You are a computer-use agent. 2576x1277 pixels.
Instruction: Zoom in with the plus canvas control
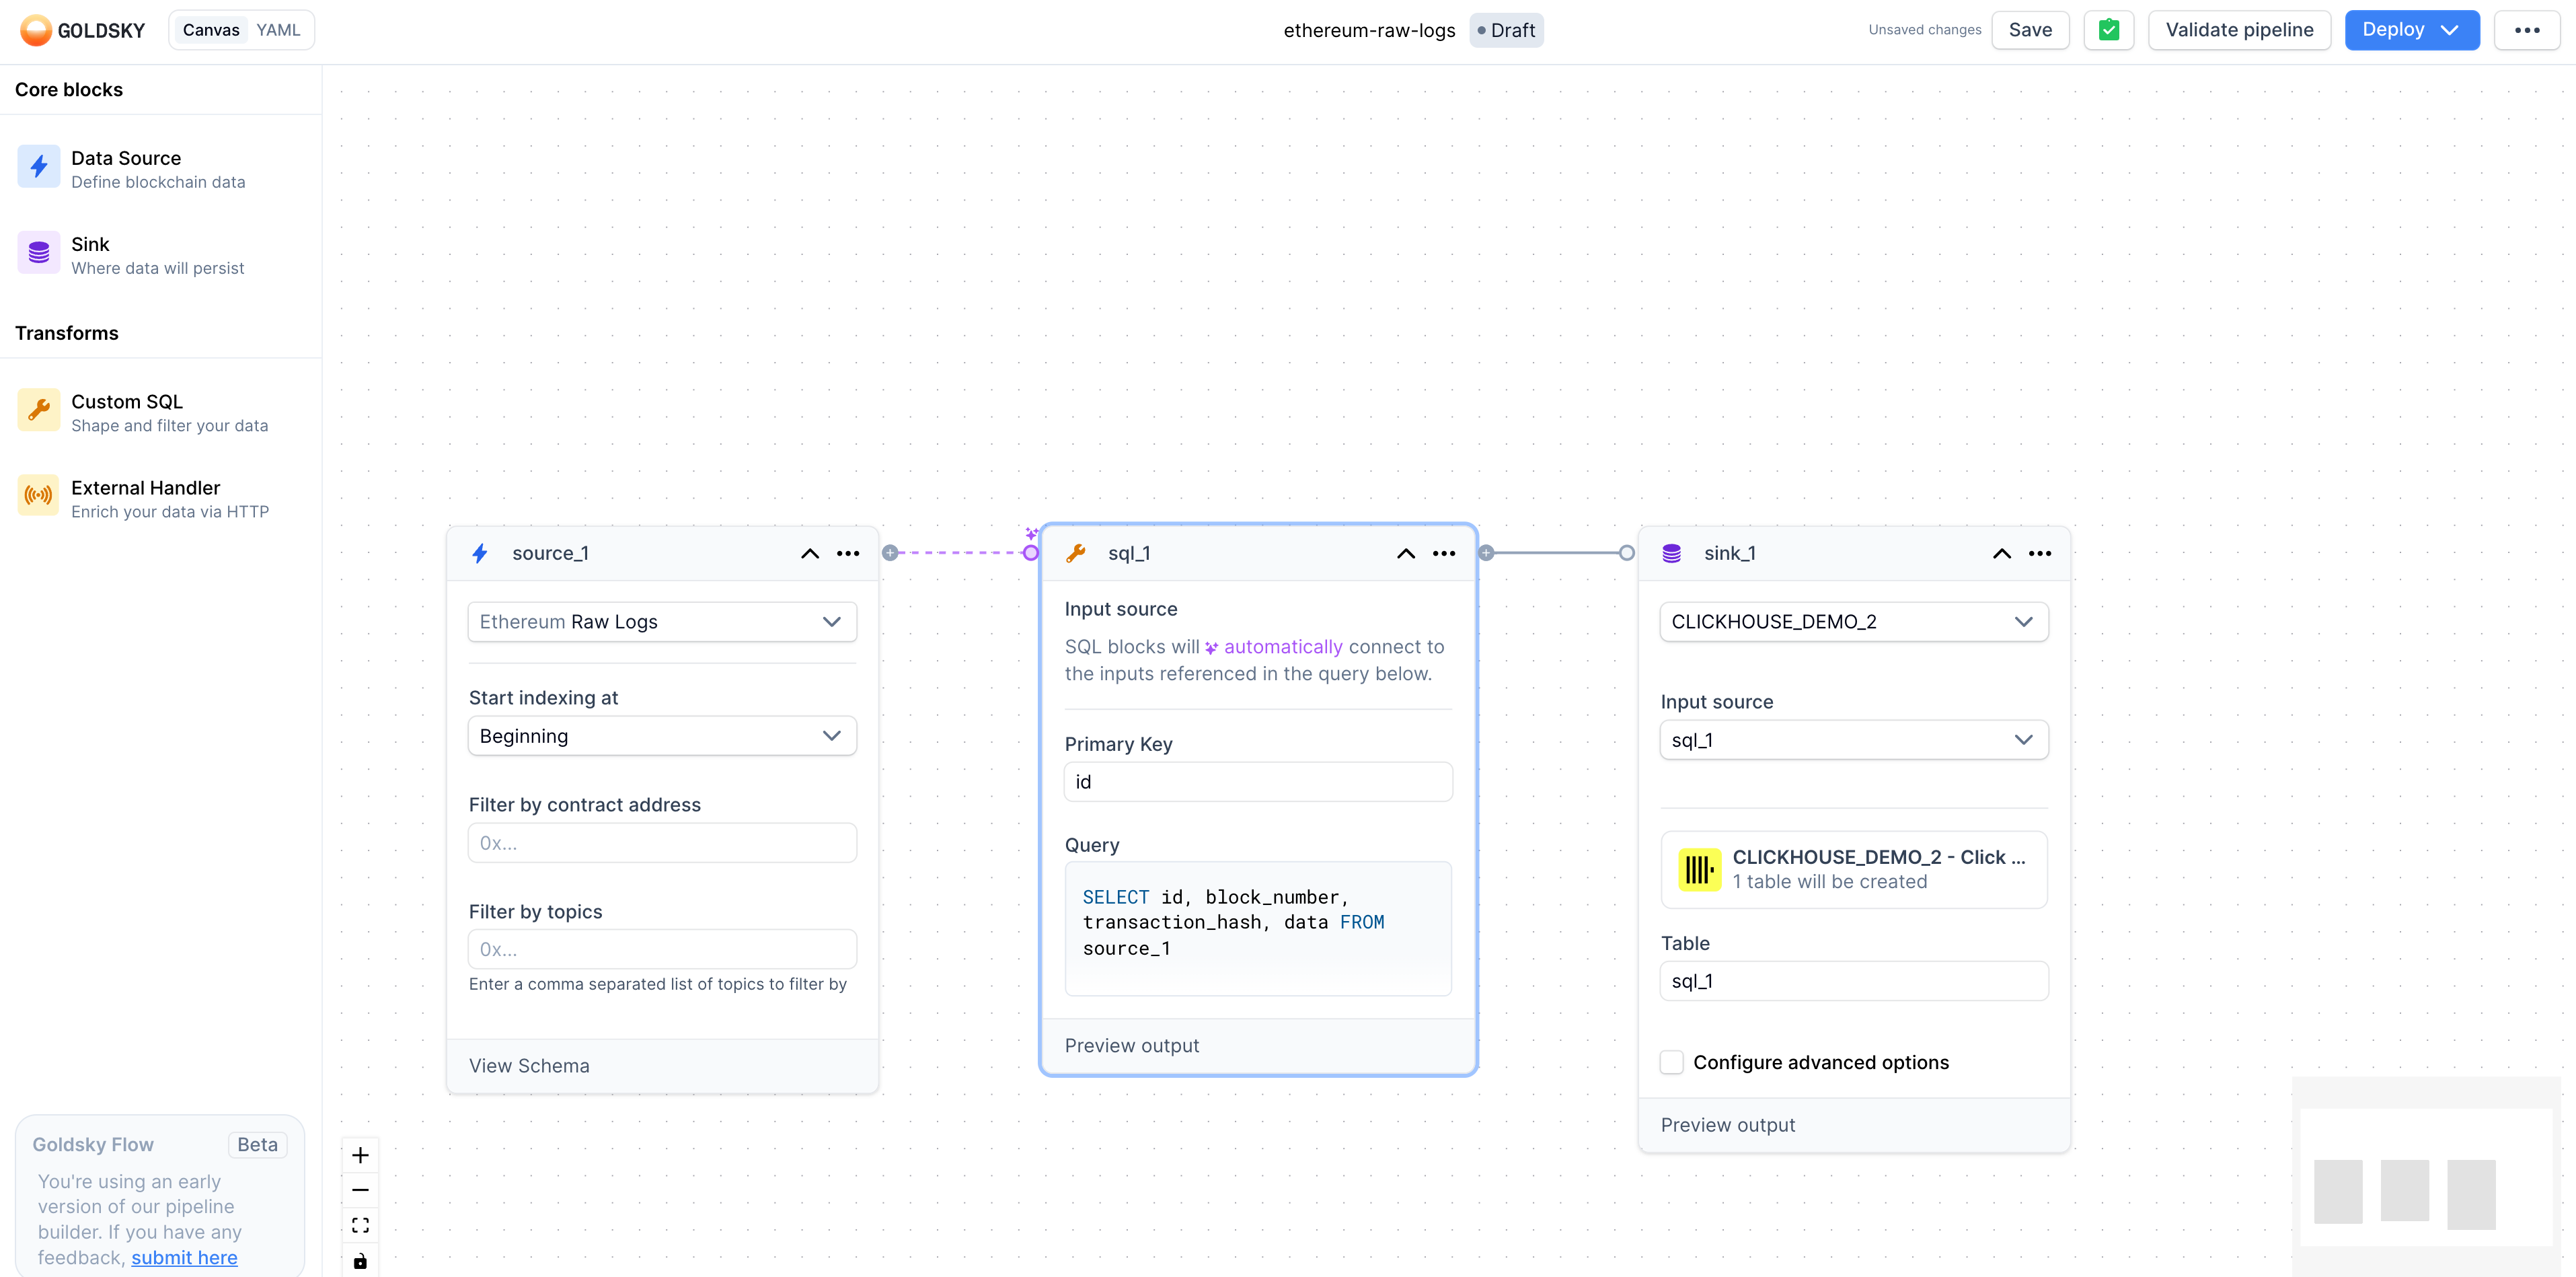pyautogui.click(x=360, y=1156)
